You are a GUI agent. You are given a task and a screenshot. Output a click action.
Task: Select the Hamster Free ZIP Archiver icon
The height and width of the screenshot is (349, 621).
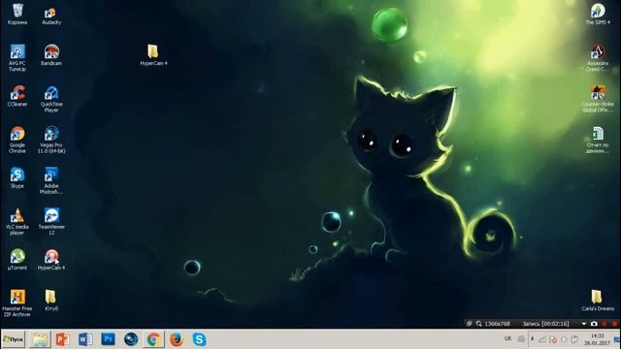click(17, 303)
